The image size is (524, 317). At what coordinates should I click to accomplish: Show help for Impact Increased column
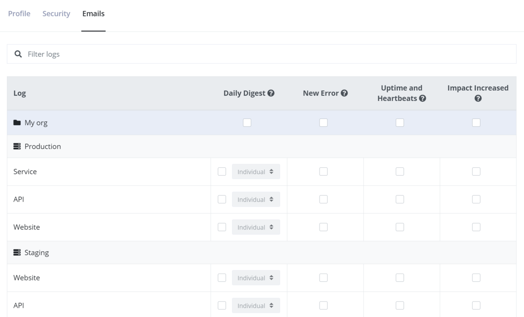tap(478, 98)
